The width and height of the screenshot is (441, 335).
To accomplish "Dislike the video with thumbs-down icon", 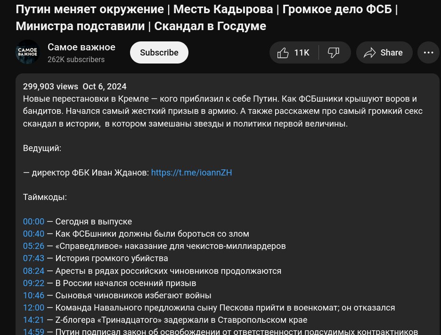I will 335,53.
